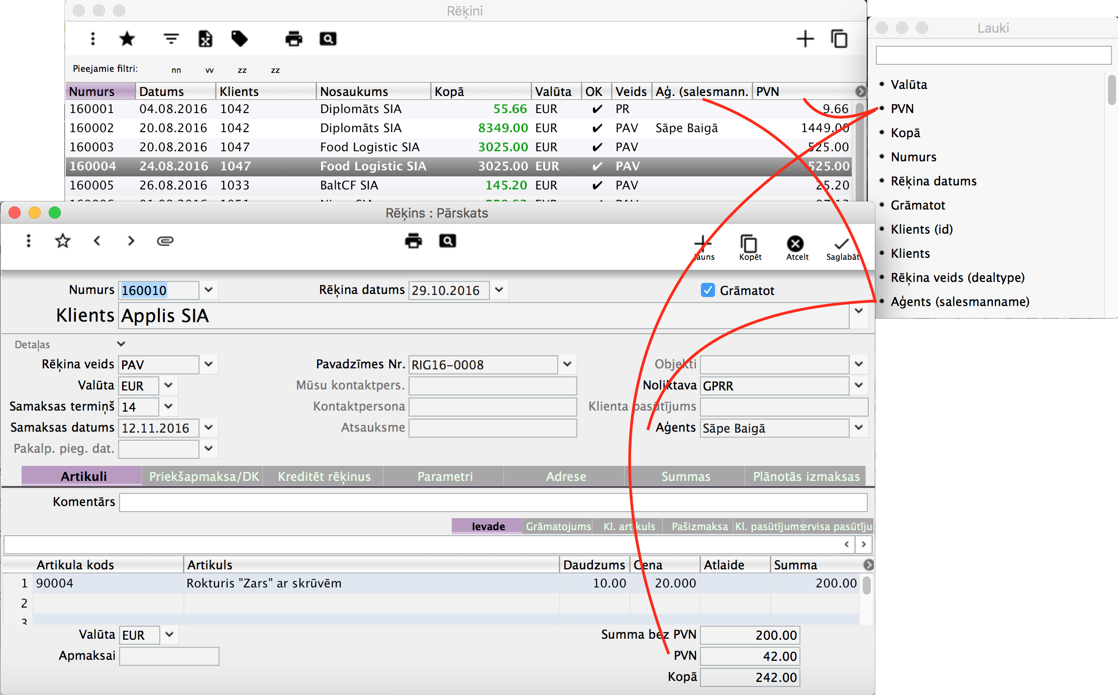Star the invoice as favorite

click(x=63, y=241)
